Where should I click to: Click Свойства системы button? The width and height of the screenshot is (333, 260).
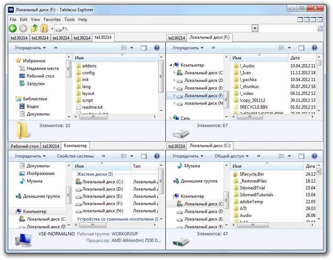pos(75,156)
